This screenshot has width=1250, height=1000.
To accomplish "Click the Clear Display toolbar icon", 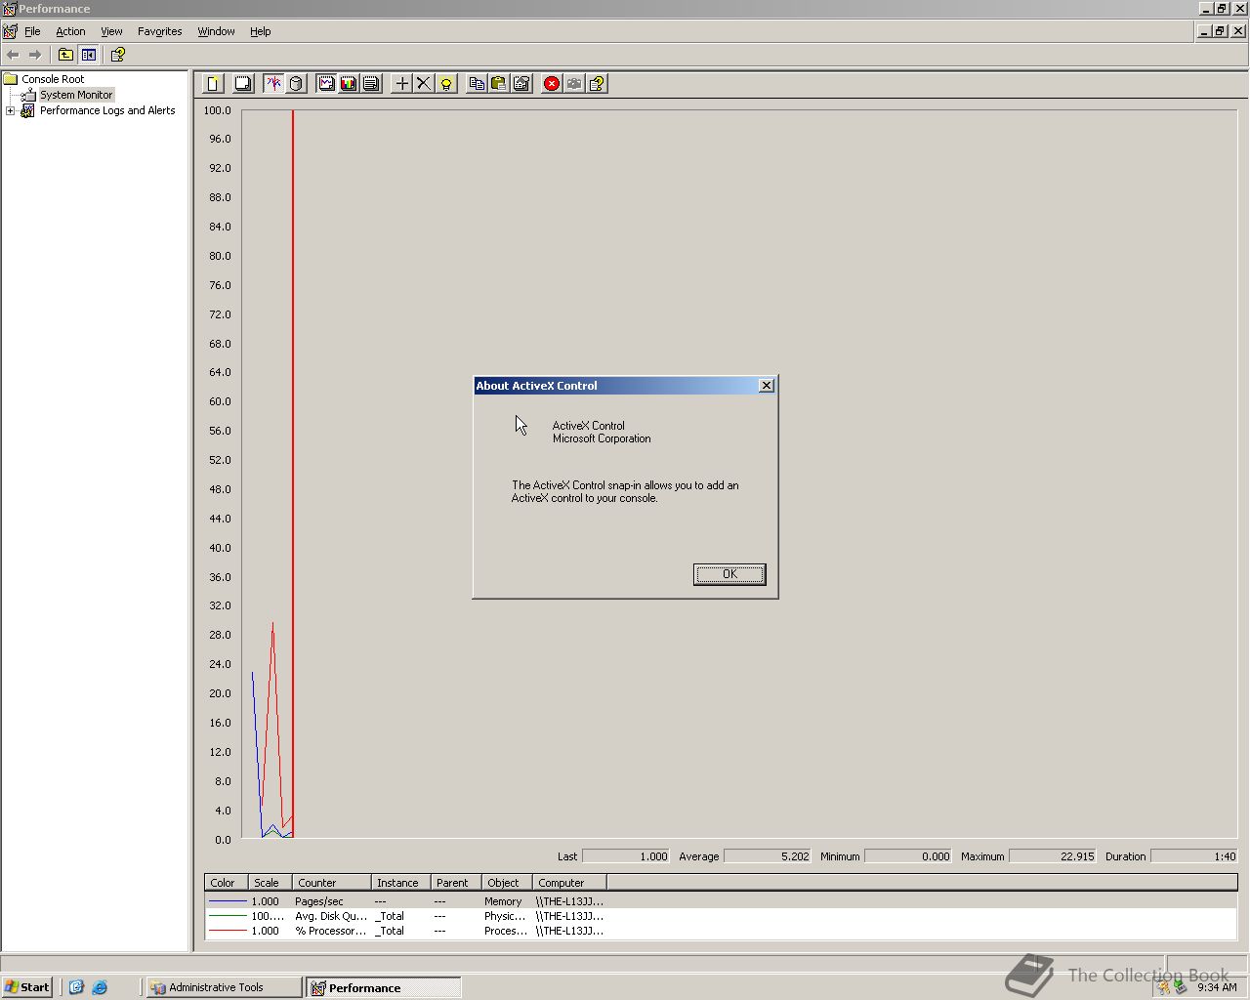I will click(243, 84).
